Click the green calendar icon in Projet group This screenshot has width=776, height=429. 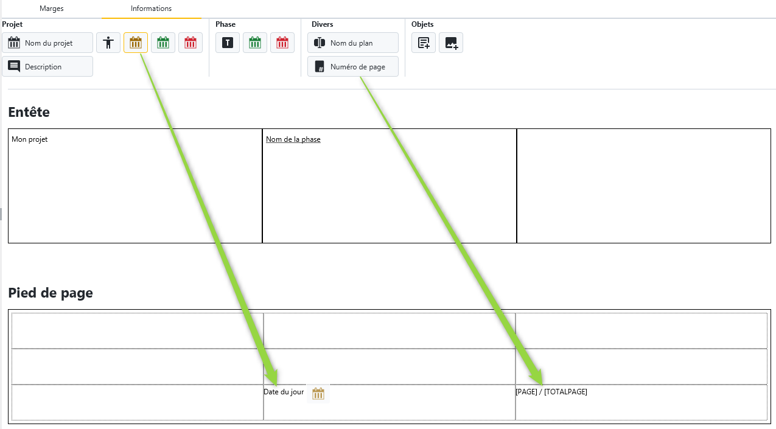click(x=163, y=43)
